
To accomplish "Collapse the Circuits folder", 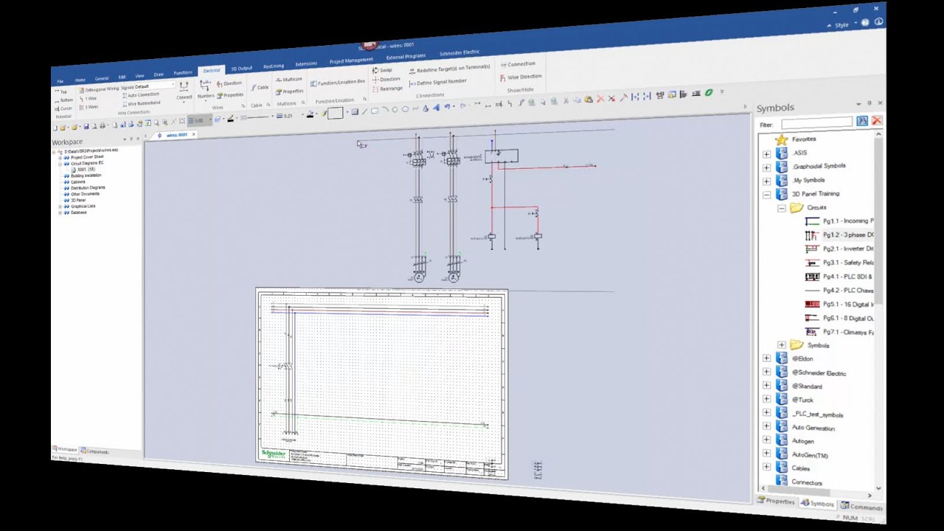I will click(781, 209).
